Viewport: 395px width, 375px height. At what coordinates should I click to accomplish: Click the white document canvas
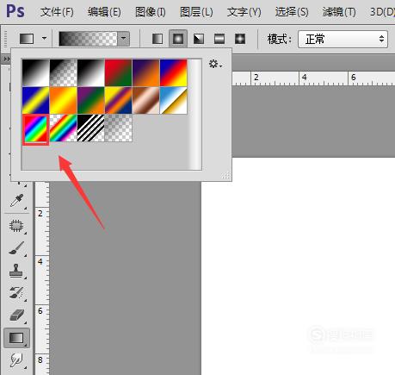[x=298, y=266]
